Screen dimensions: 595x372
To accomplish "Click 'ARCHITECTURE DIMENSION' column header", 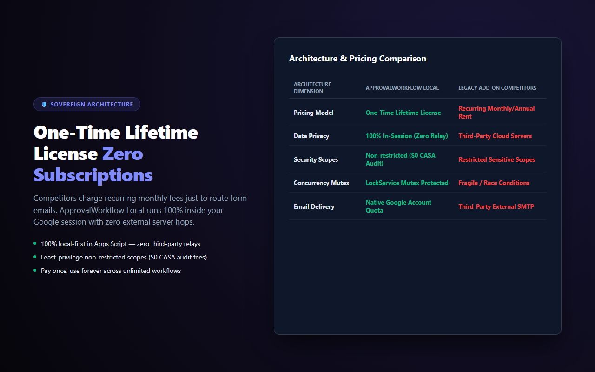I will pos(312,88).
